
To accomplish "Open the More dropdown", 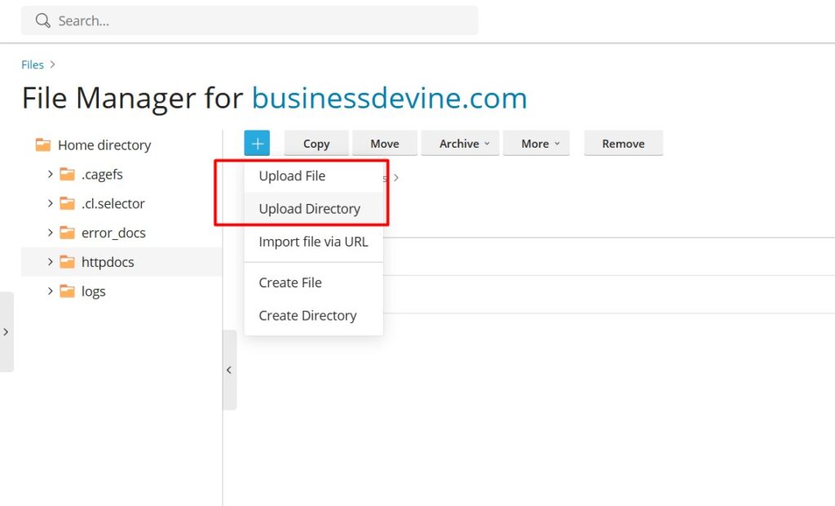I will 537,144.
